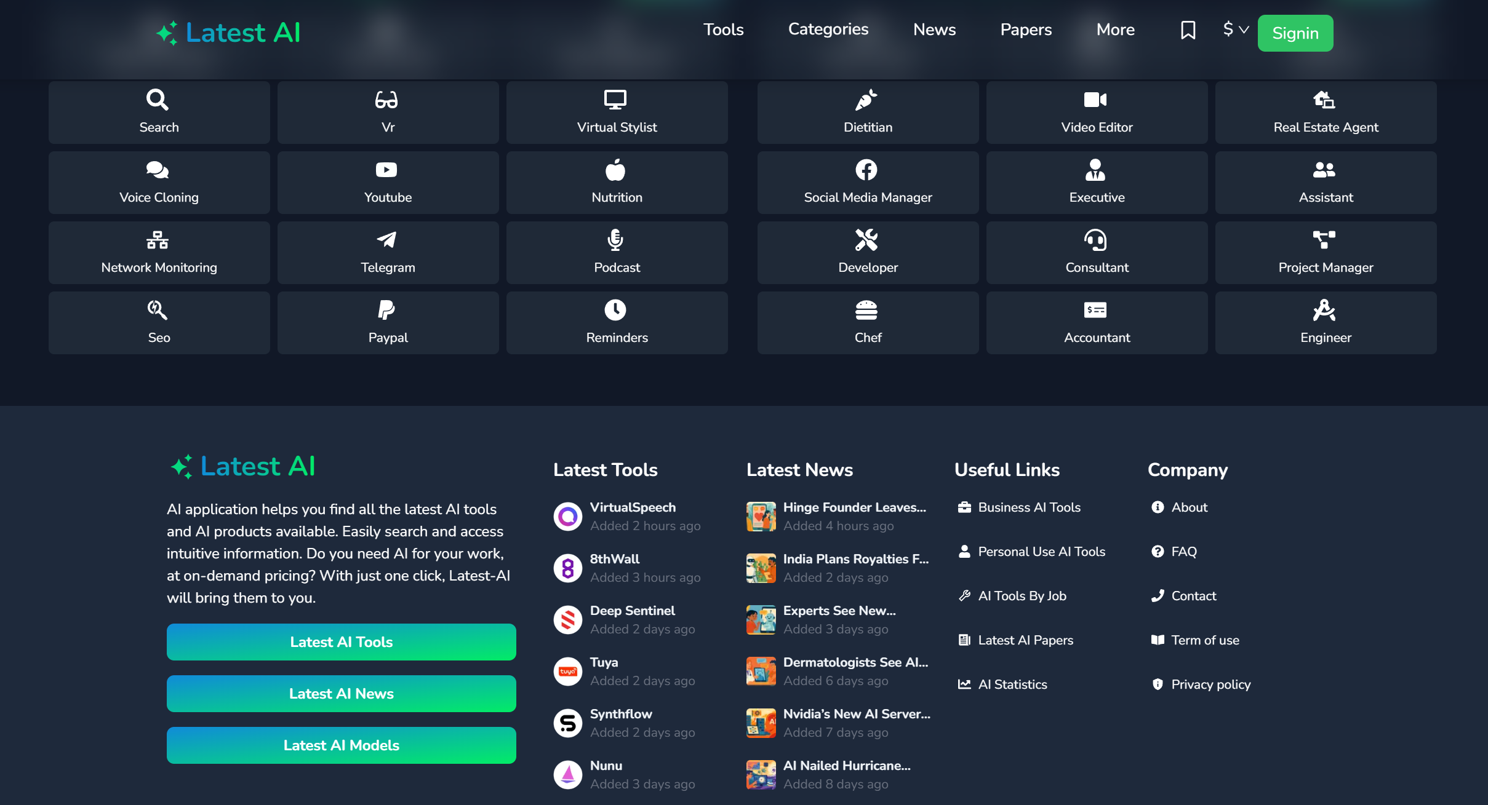The image size is (1488, 805).
Task: Open the Tools menu
Action: pos(723,30)
